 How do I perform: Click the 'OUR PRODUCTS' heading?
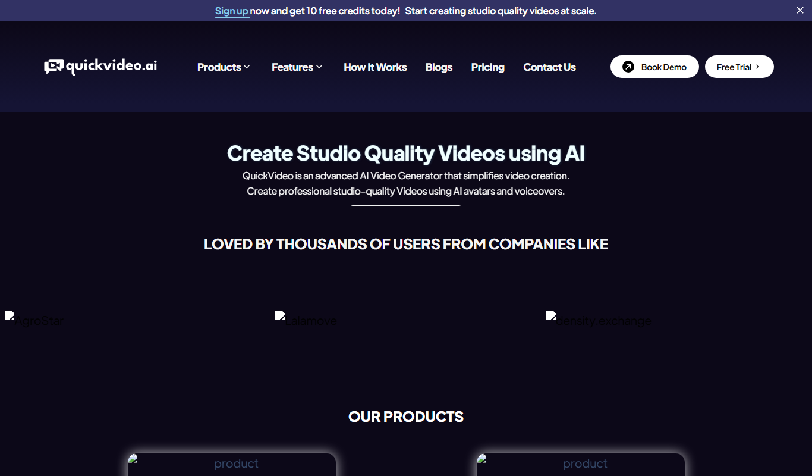coord(406,416)
